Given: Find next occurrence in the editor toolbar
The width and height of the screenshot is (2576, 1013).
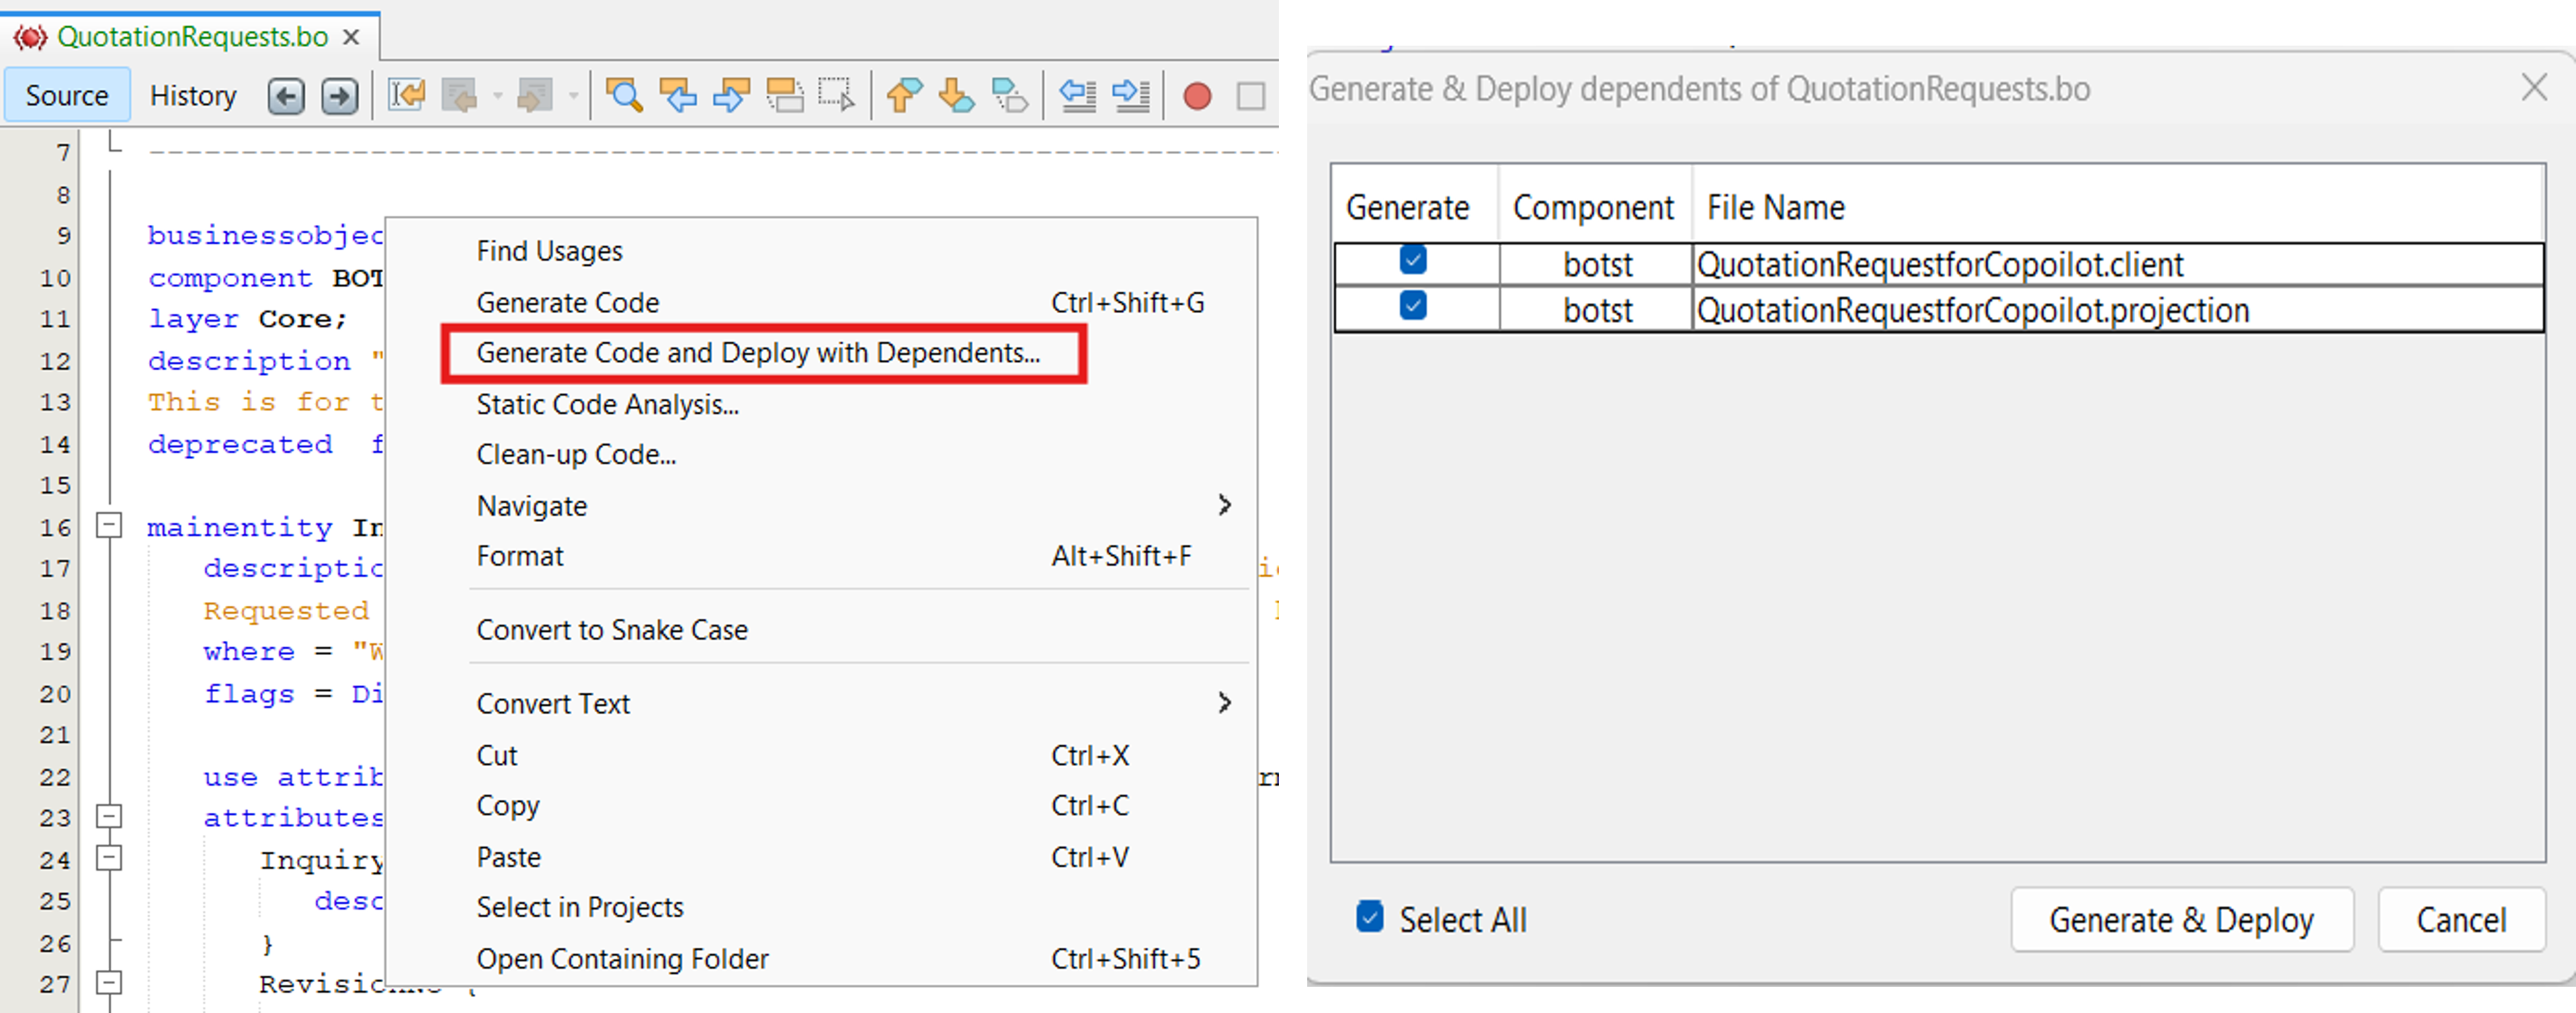Looking at the screenshot, I should [x=731, y=96].
